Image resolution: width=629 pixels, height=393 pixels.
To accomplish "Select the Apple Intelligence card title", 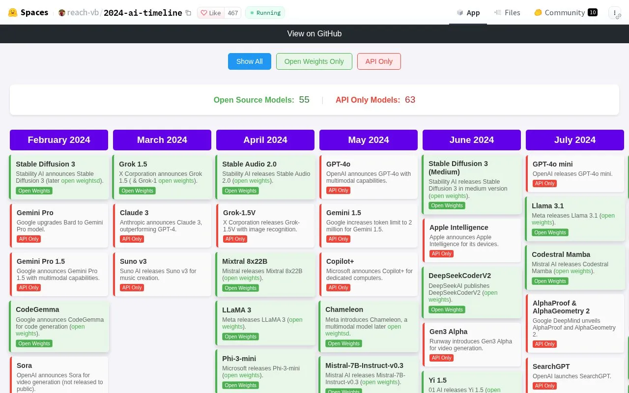I will (x=459, y=227).
